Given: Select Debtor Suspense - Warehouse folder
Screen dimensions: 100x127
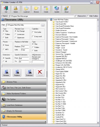Looking at the screenshot, I should 65,33.
